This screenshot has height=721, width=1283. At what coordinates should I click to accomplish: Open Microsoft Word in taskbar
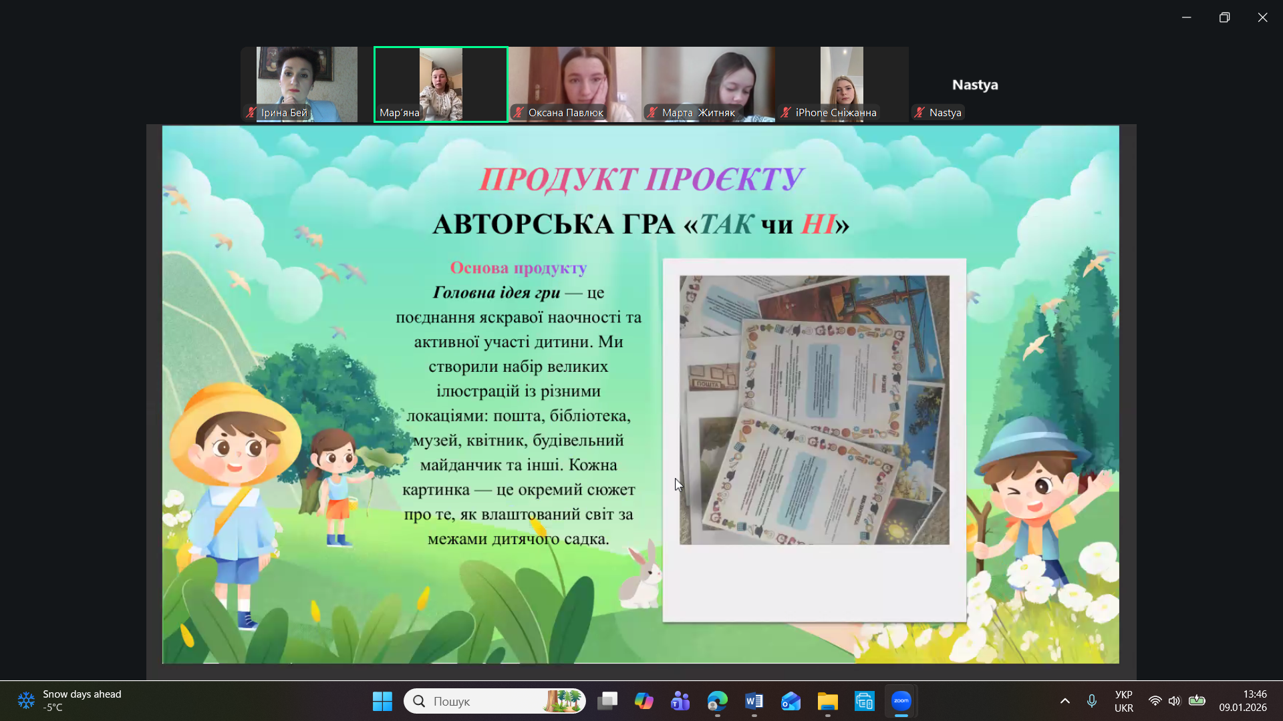coord(754,701)
